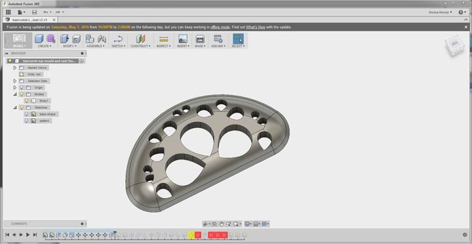Click the offline mode link
Viewport: 472px width, 244px height.
coord(220,27)
